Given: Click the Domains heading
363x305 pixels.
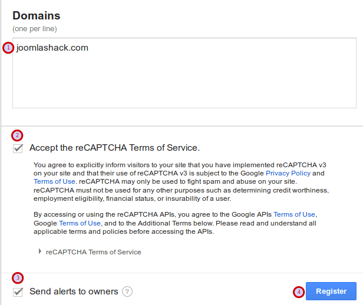Looking at the screenshot, I should point(37,16).
